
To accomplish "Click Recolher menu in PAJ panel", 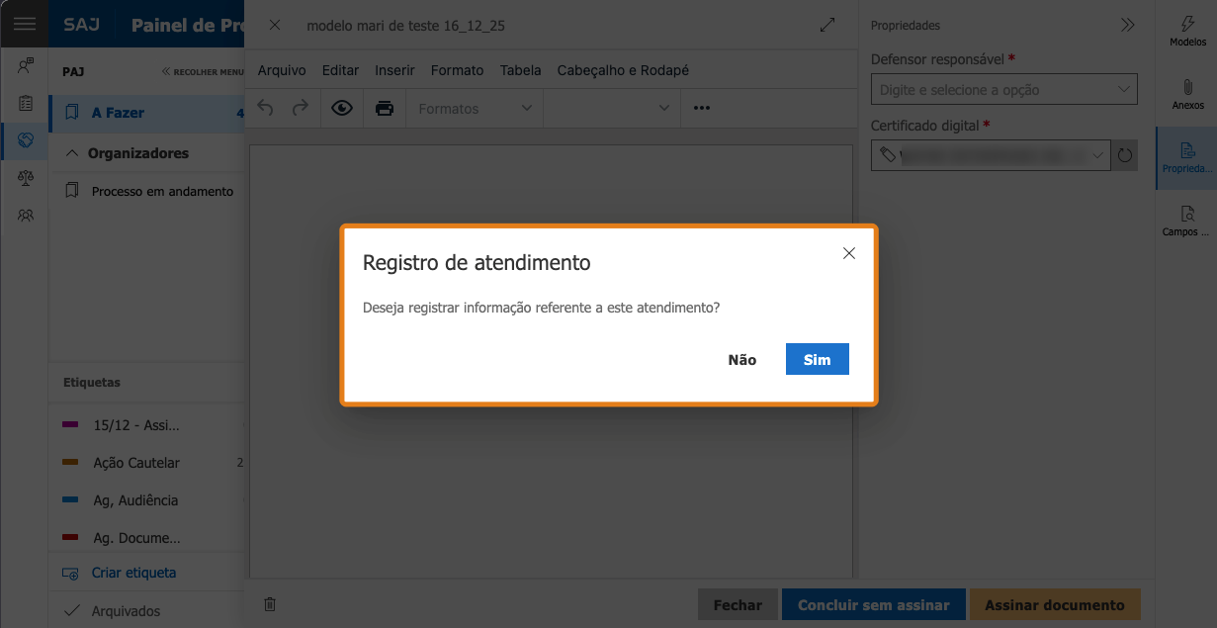I will click(x=204, y=71).
